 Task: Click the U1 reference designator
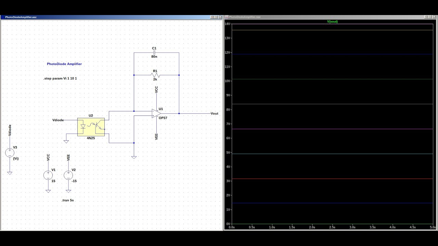161,109
